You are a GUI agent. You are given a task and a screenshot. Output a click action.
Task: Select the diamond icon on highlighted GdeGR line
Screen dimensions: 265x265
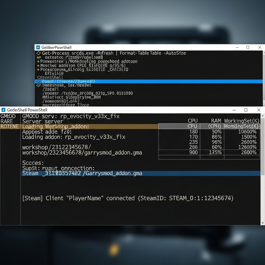[38, 81]
